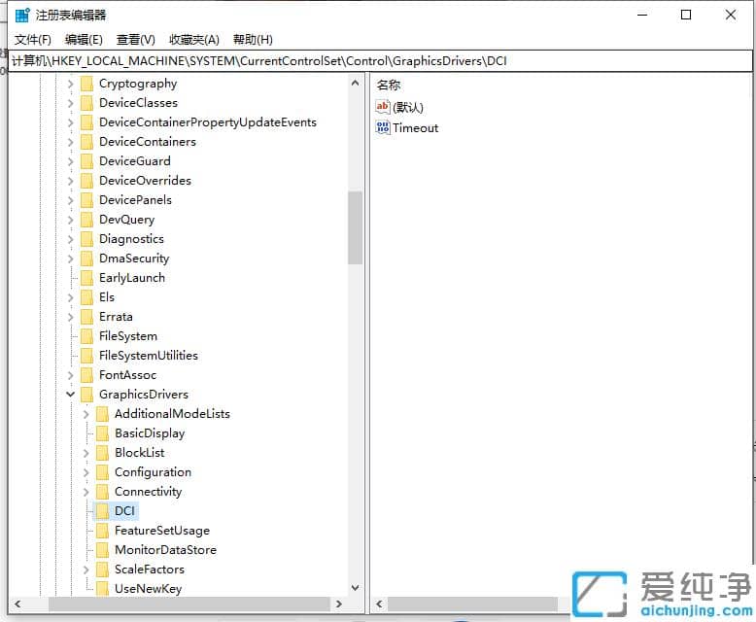756x622 pixels.
Task: Select the EarlyLaunch registry key
Action: (131, 278)
